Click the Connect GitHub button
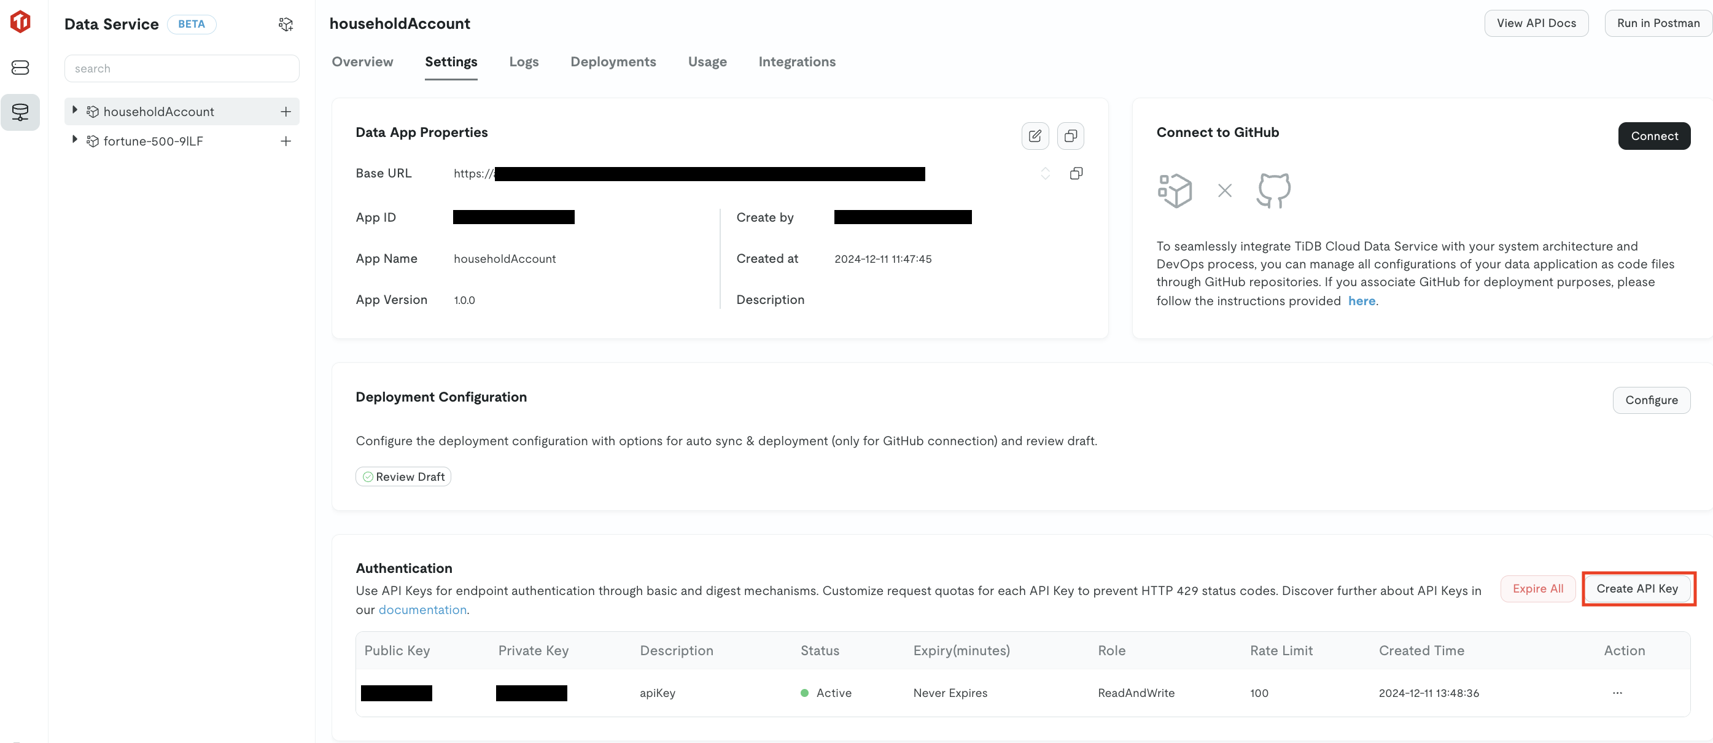Screen dimensions: 1713x743 point(1653,136)
